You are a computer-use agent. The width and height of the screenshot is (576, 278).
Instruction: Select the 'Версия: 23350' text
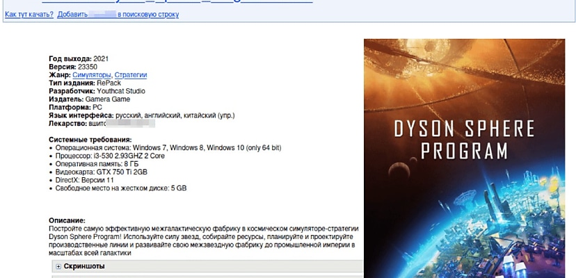[73, 67]
